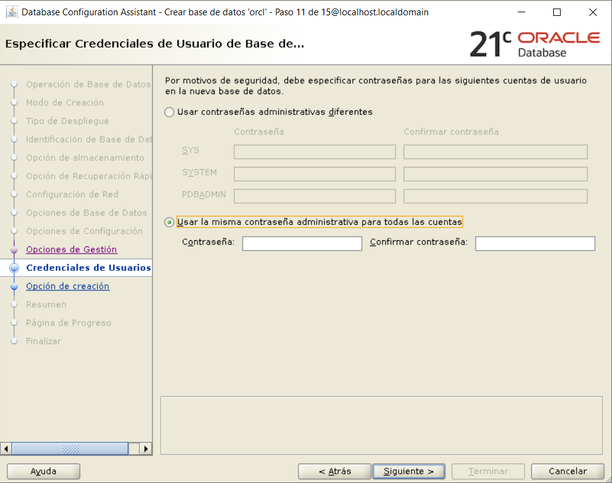612x483 pixels.
Task: Focus the Confirmar contraseña field for all accounts
Action: click(535, 243)
